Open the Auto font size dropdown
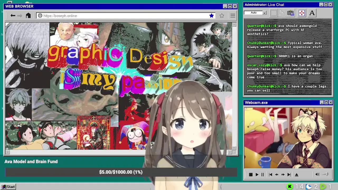The height and width of the screenshot is (190, 338). pos(264,13)
